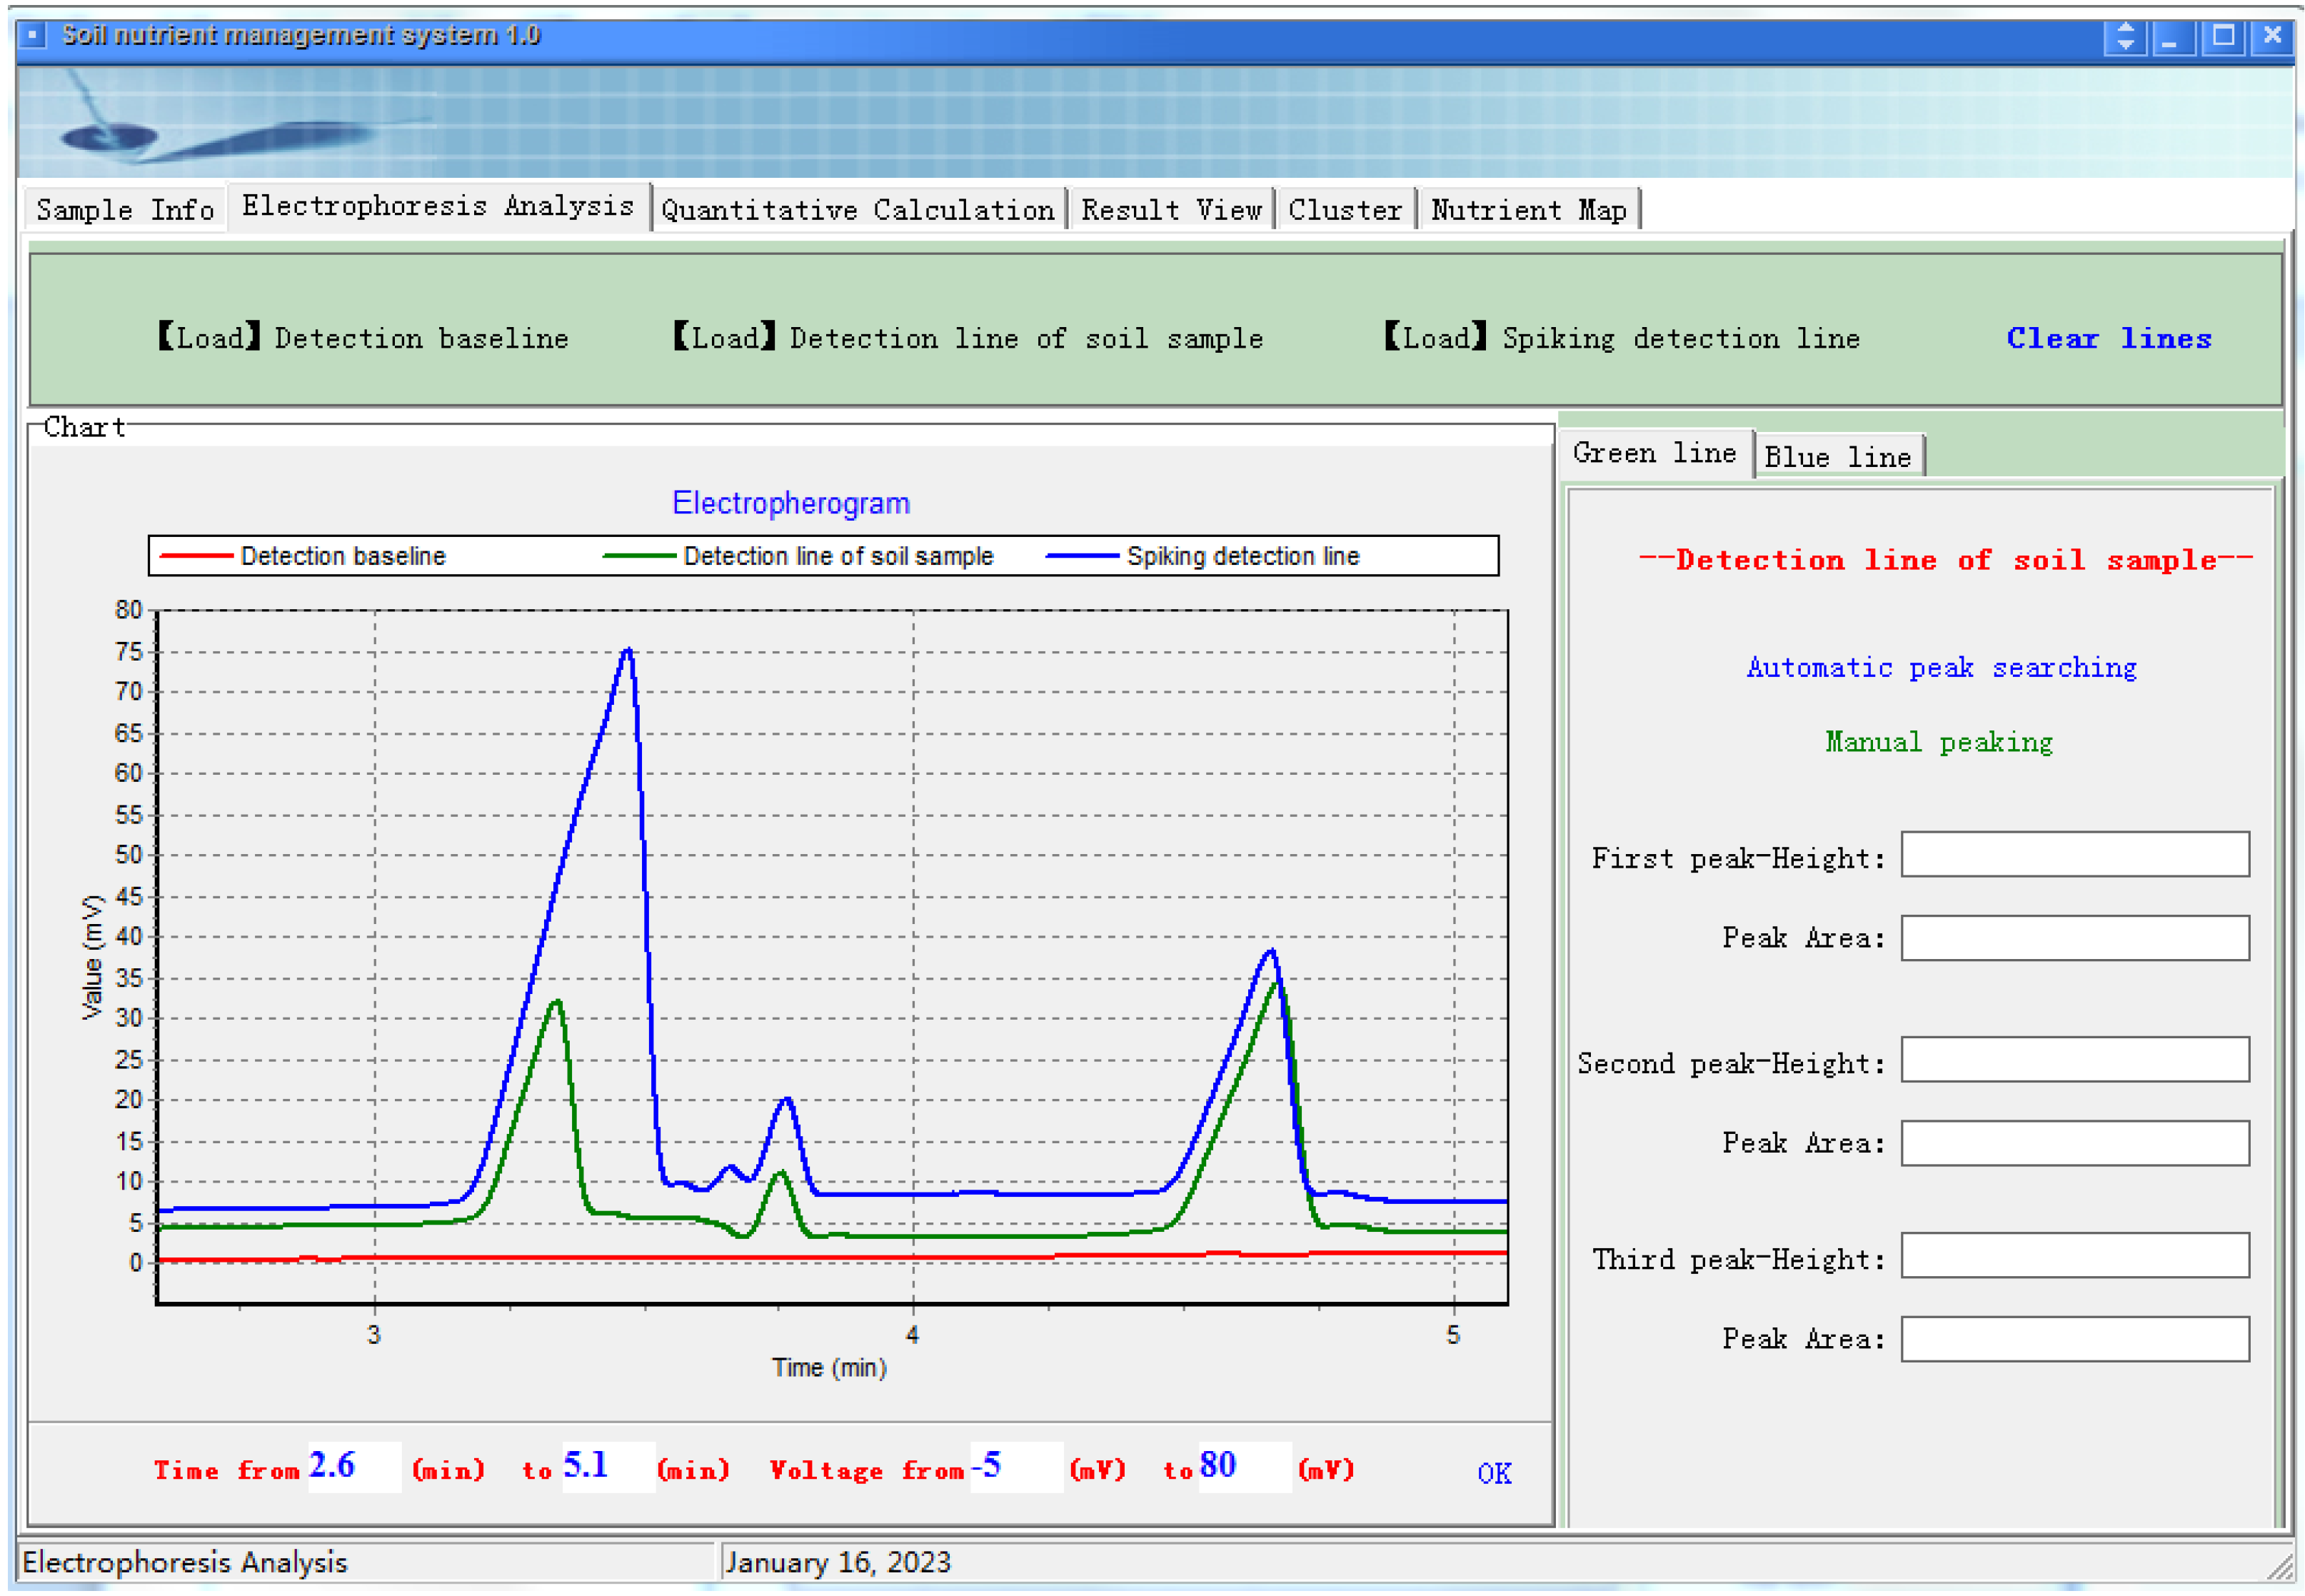Click the application icon in title bar
Image resolution: width=2305 pixels, height=1596 pixels.
click(32, 36)
